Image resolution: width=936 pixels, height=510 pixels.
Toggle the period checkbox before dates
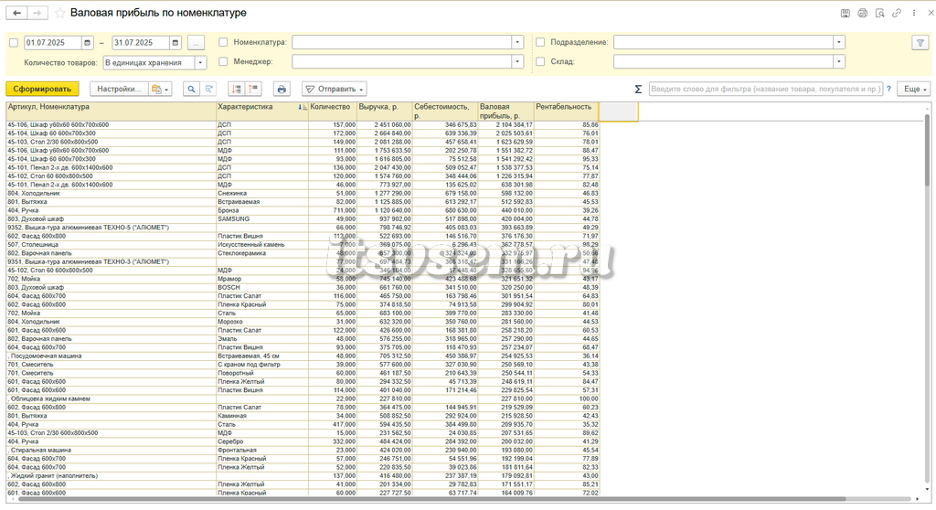point(14,42)
